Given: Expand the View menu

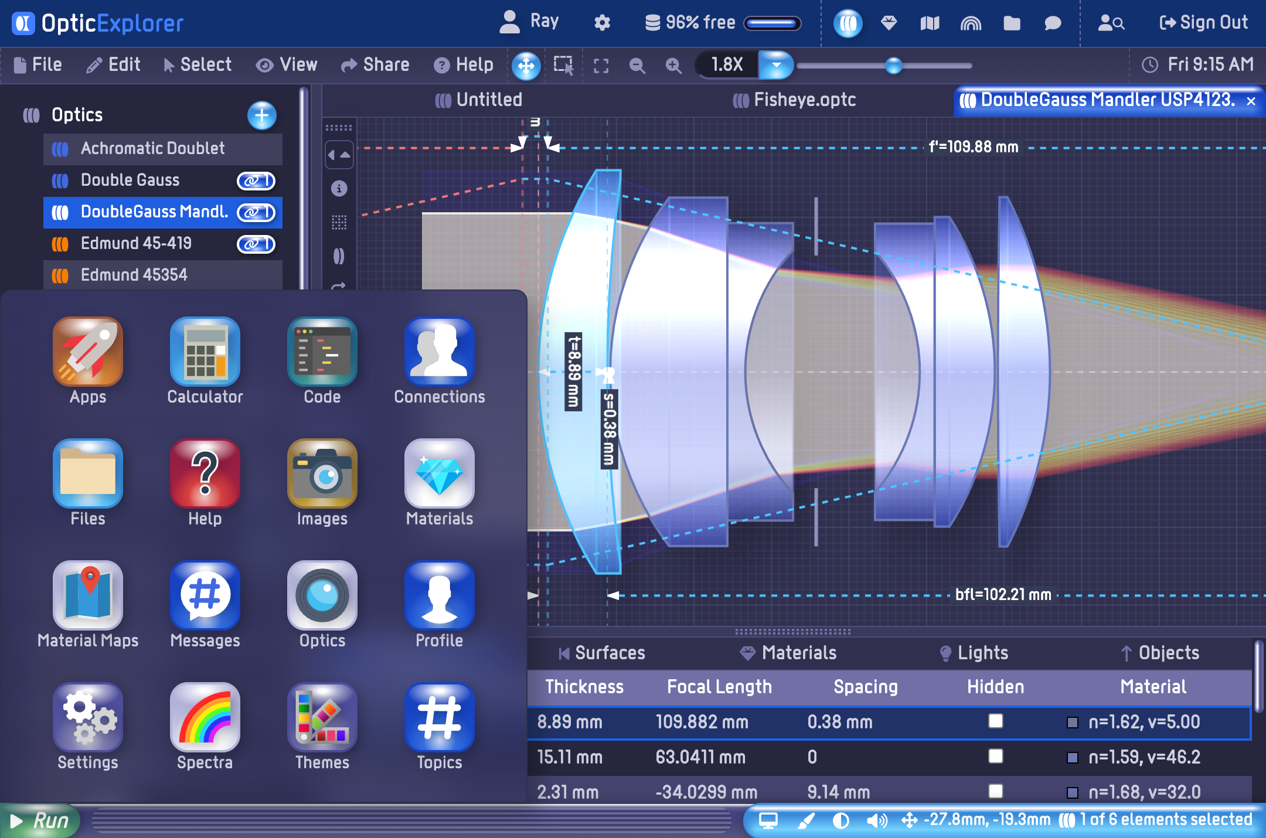Looking at the screenshot, I should tap(287, 64).
